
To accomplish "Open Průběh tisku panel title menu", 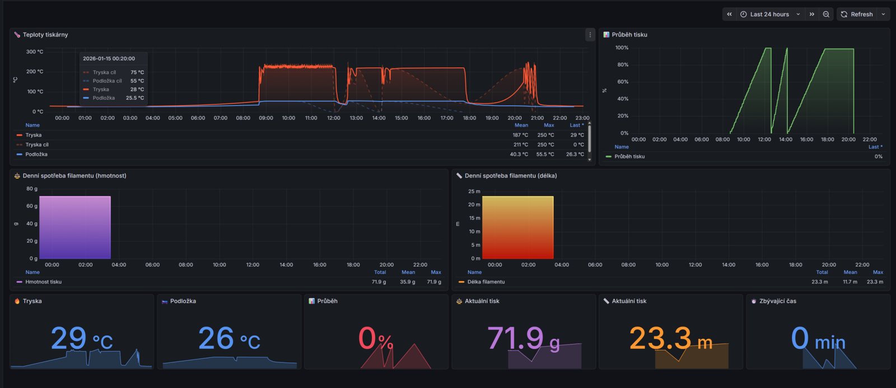I will (629, 35).
